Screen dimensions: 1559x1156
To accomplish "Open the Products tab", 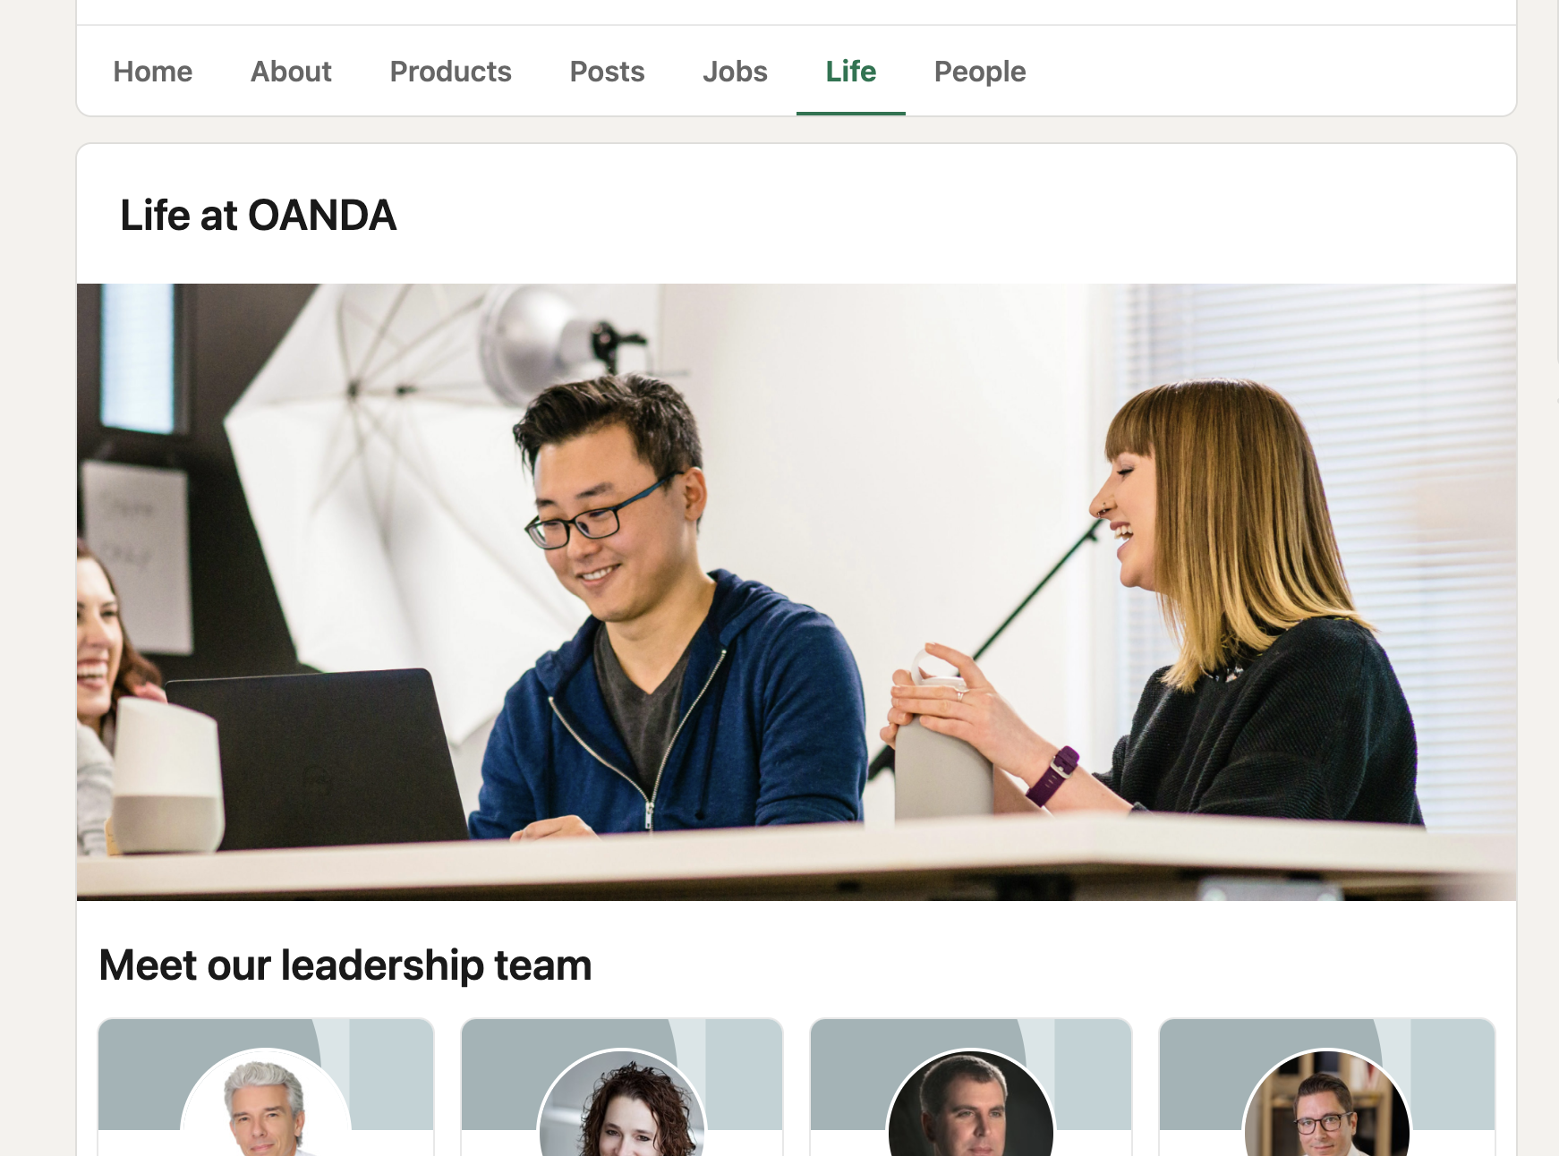I will (x=450, y=72).
